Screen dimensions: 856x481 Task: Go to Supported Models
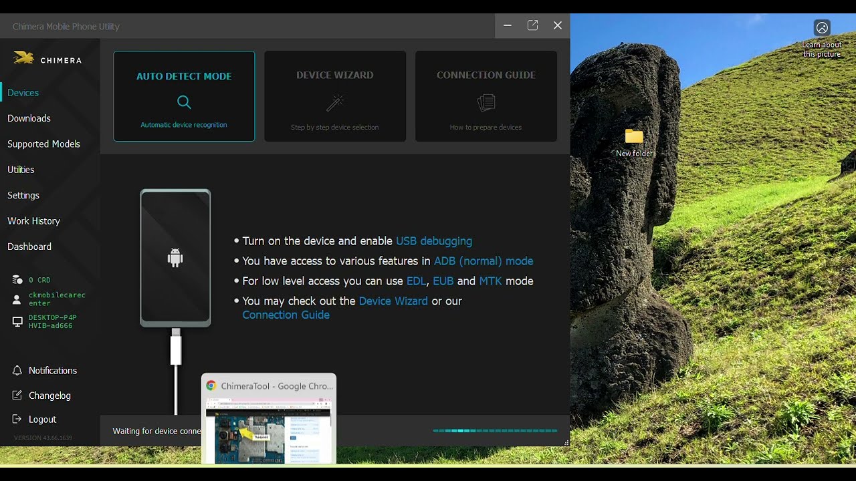click(43, 144)
